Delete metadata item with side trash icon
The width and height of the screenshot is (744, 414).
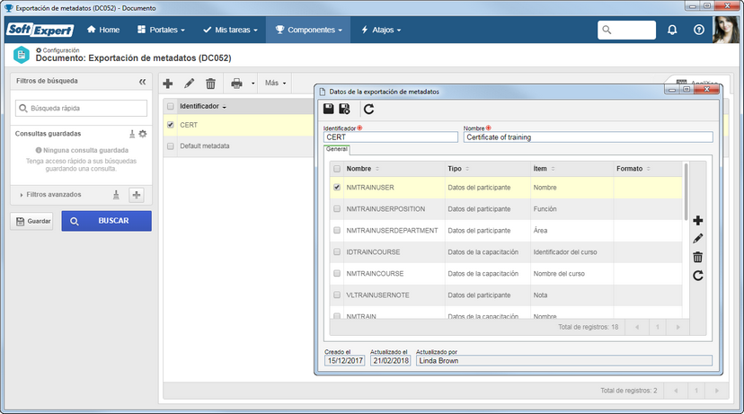point(697,257)
